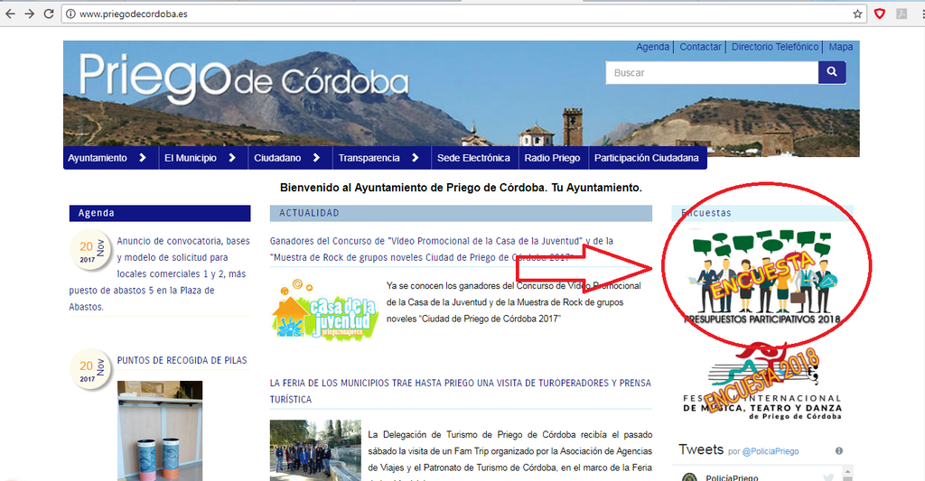This screenshot has height=481, width=925.
Task: Open the grey extension icon beside the shield
Action: [902, 14]
